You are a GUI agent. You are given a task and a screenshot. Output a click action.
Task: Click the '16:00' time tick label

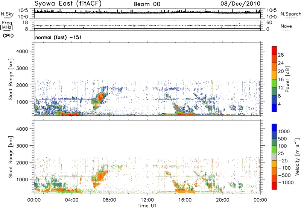click(x=185, y=200)
